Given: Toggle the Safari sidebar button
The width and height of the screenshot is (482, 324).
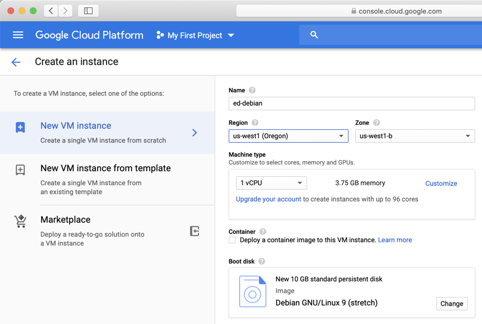Looking at the screenshot, I should [x=88, y=11].
